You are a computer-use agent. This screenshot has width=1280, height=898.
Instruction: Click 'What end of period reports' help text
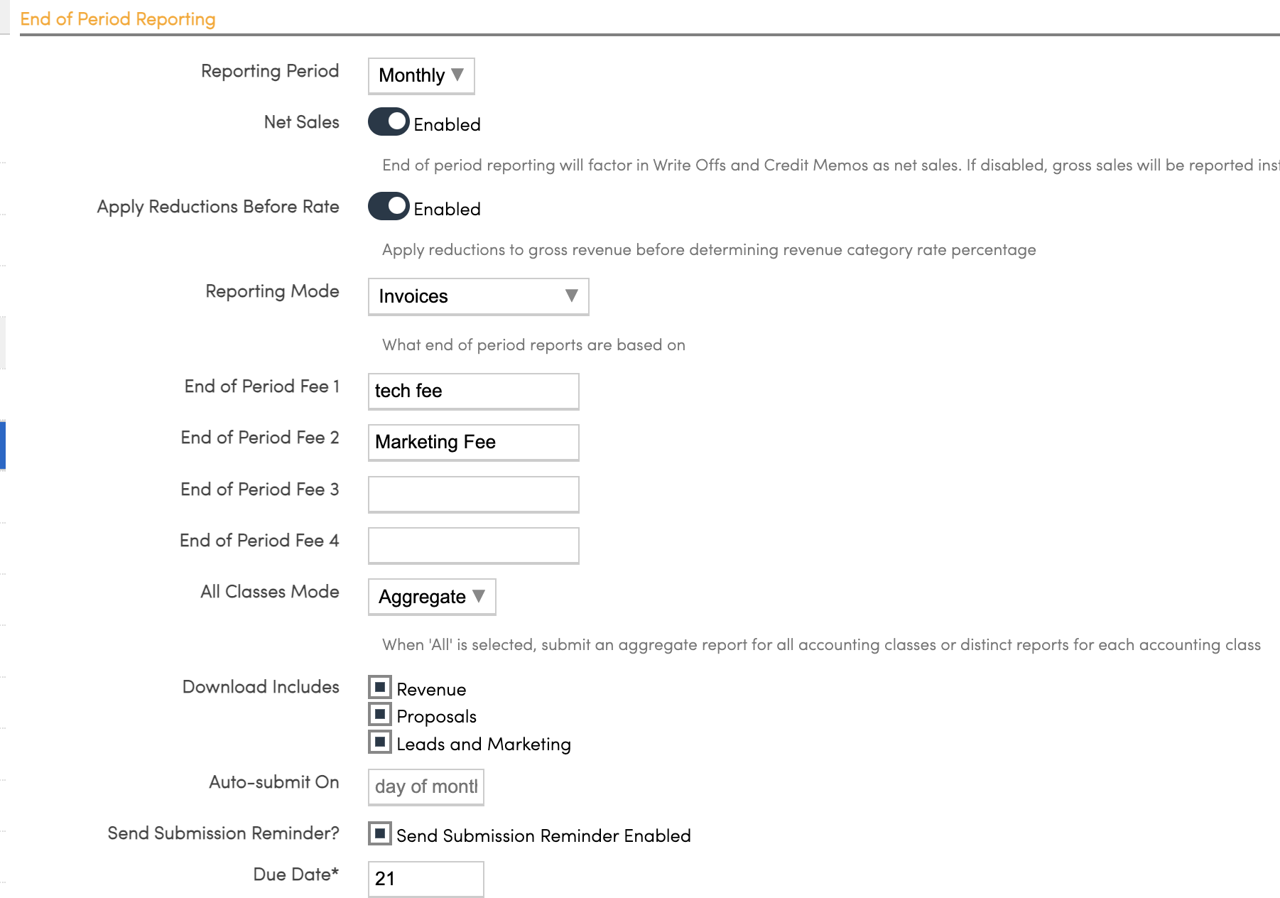pos(533,345)
